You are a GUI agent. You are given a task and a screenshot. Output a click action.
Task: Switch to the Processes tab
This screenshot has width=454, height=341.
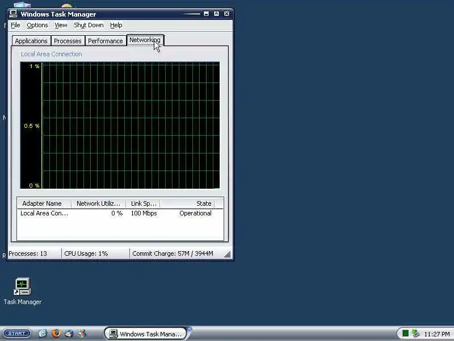click(68, 41)
